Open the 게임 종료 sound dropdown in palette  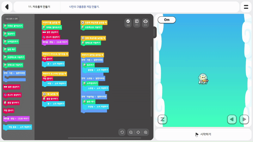[x=13, y=127]
